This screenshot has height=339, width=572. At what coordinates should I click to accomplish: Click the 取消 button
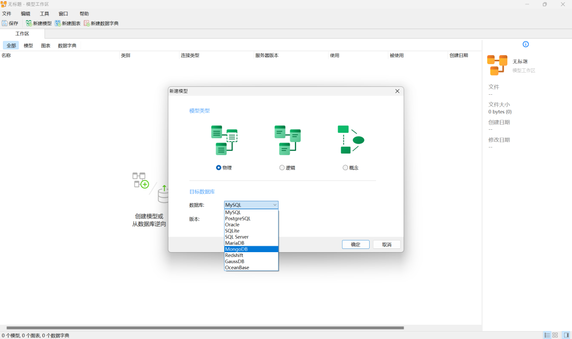387,244
